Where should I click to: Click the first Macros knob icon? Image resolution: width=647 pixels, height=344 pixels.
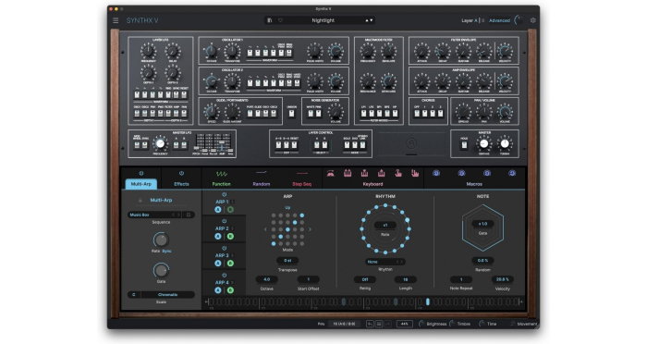(x=436, y=174)
